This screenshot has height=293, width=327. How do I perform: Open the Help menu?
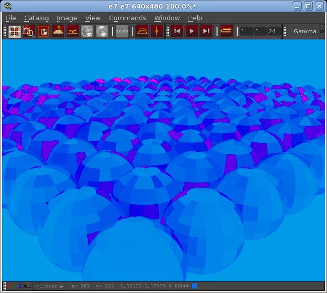[195, 18]
